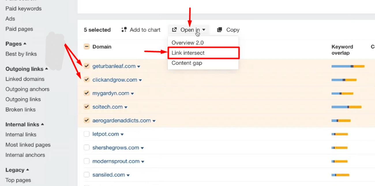
Task: Check the letpot.com row checkbox
Action: coord(87,134)
